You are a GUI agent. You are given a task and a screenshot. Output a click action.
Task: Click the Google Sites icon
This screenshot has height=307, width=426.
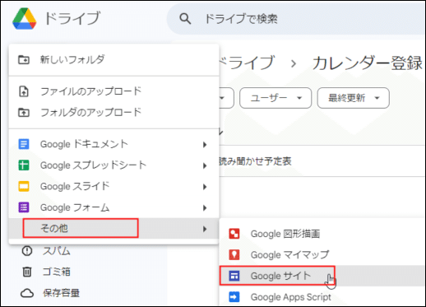coord(234,276)
